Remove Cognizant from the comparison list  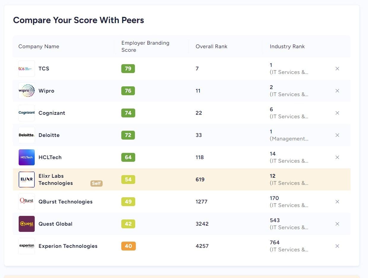337,113
